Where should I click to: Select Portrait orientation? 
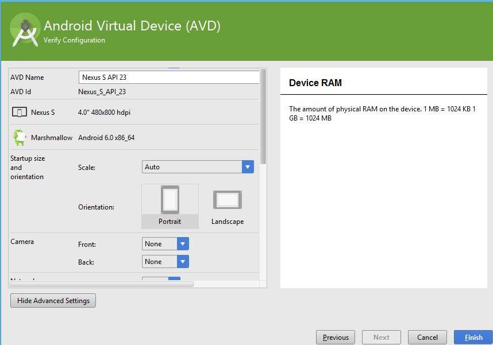170,206
